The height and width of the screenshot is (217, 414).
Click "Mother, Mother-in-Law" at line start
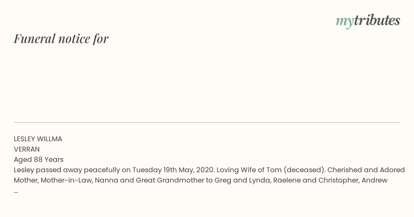point(53,180)
